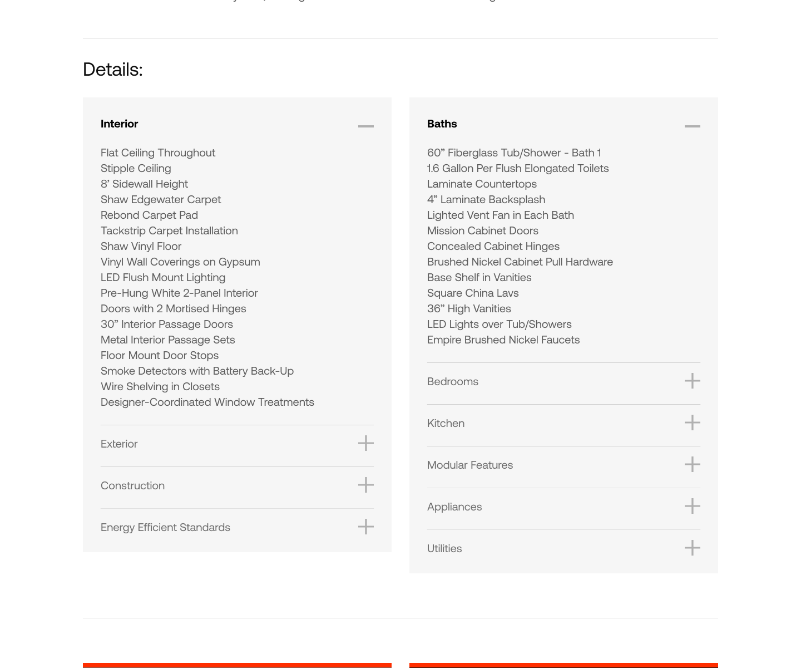This screenshot has width=801, height=668.
Task: Collapse the Baths section minus icon
Action: (693, 126)
